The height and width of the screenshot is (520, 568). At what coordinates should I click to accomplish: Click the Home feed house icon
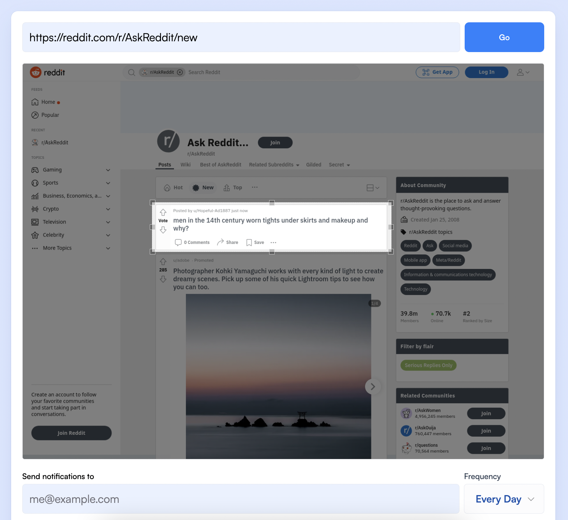(x=35, y=102)
